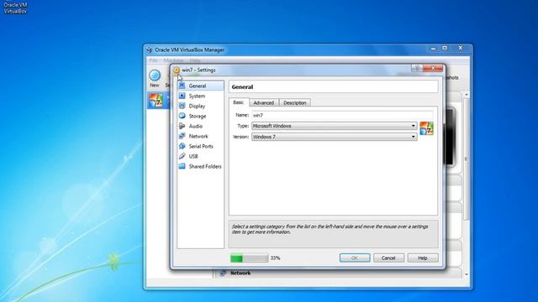Click the settings dialog help question button
The image size is (538, 302).
(x=417, y=68)
